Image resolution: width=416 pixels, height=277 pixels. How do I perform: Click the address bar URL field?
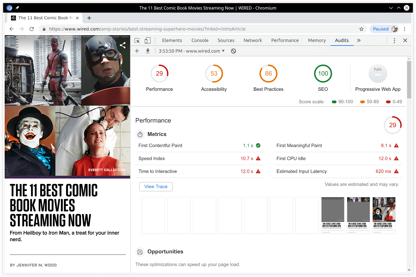[203, 29]
